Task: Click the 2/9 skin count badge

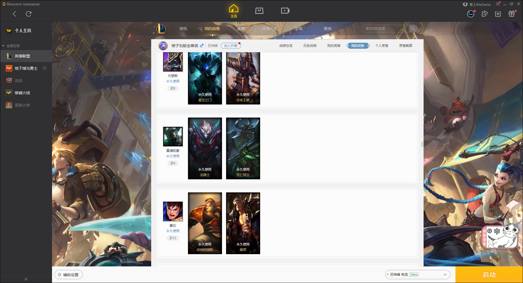Action: (x=173, y=88)
